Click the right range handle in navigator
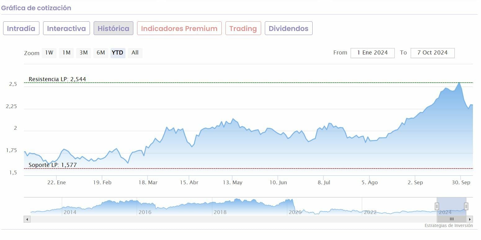Viewport: 481px width, 240px height. coord(466,206)
